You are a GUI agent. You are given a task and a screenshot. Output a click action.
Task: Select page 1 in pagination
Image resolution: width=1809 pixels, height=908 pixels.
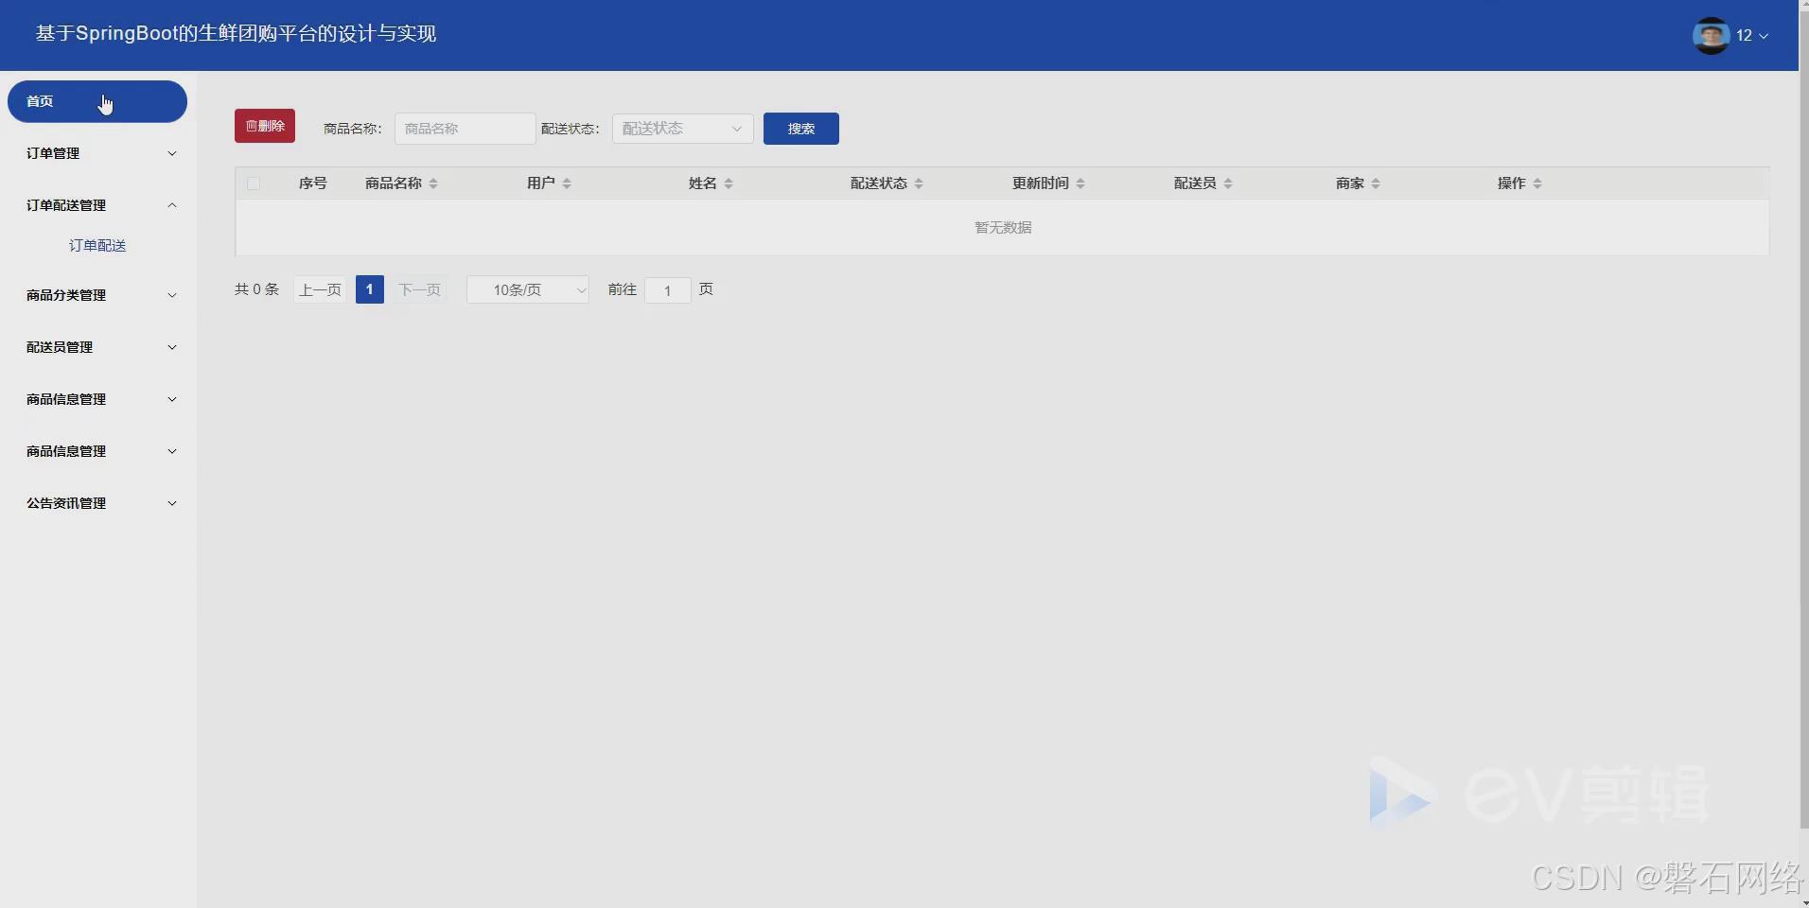(x=370, y=289)
